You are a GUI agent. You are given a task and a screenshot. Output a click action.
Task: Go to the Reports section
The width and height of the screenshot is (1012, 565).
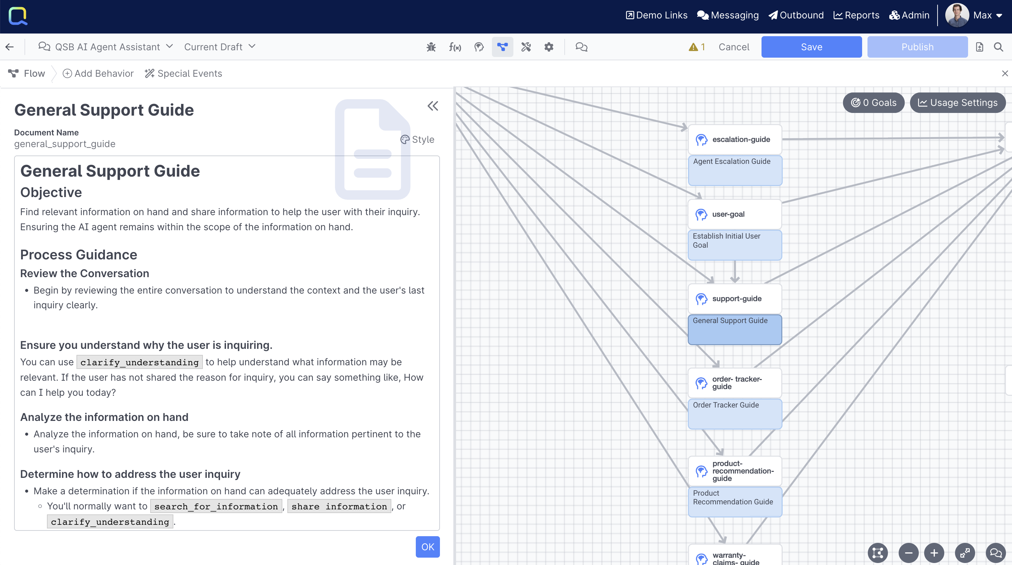coord(856,15)
